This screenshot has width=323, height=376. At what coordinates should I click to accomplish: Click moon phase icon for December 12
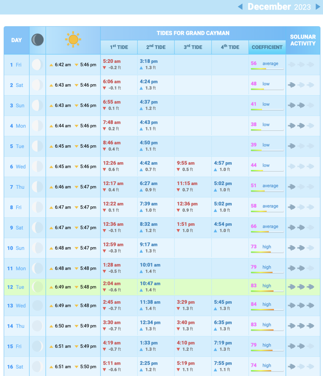[37, 287]
